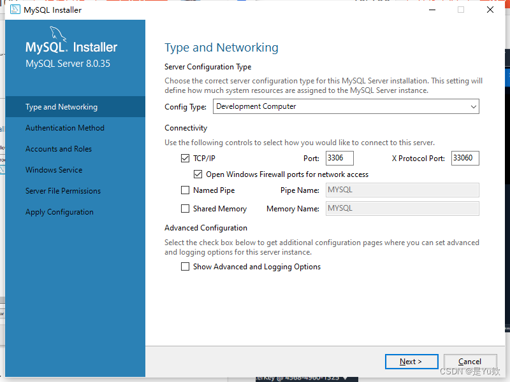
Task: Click the Config Type dropdown arrow
Action: tap(474, 106)
